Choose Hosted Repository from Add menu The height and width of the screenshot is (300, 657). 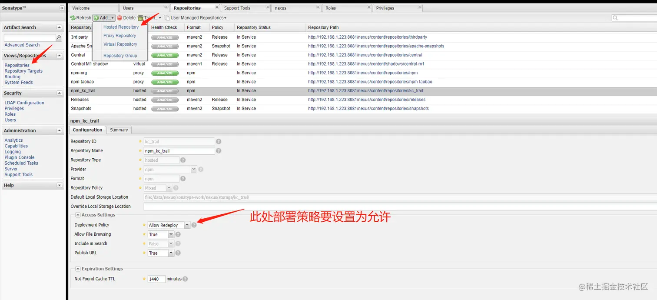pyautogui.click(x=121, y=27)
